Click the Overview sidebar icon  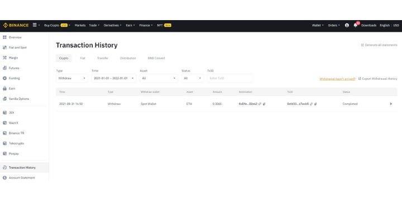click(x=4, y=37)
